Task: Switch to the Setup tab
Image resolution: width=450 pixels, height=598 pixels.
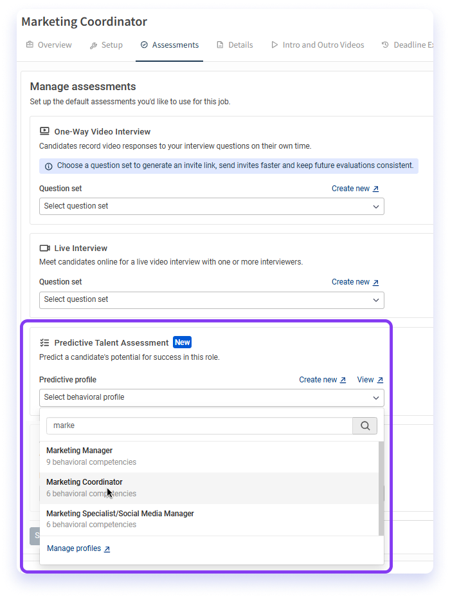Action: (x=106, y=45)
